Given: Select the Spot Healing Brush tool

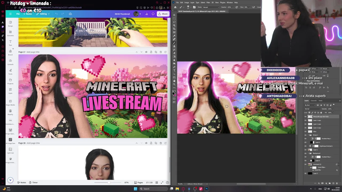Looking at the screenshot, I should point(174,39).
